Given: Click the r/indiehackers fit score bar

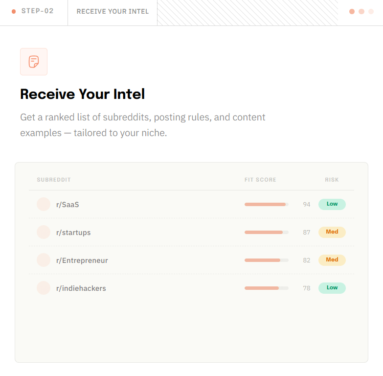Looking at the screenshot, I should point(267,288).
